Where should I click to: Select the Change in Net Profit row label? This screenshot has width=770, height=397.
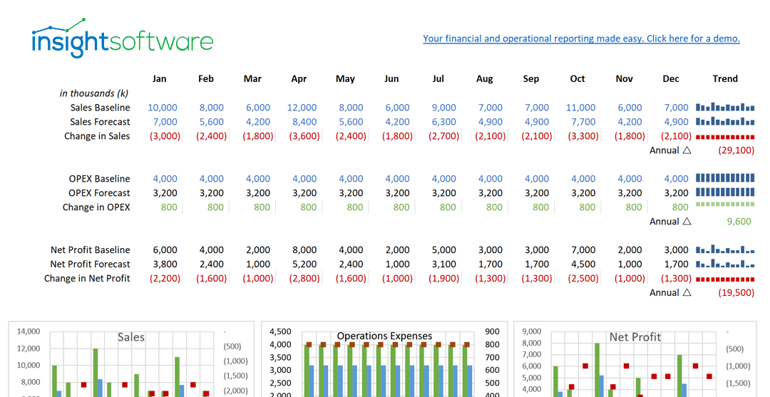click(x=88, y=278)
